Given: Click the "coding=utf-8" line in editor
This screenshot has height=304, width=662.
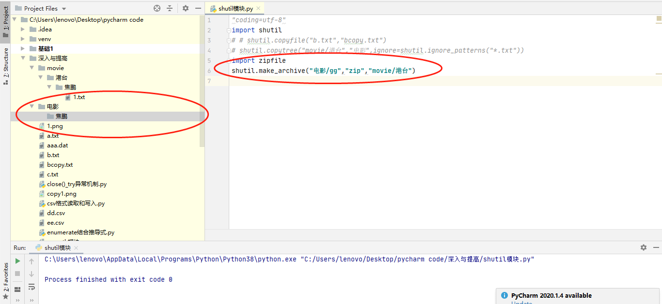Looking at the screenshot, I should (x=259, y=20).
